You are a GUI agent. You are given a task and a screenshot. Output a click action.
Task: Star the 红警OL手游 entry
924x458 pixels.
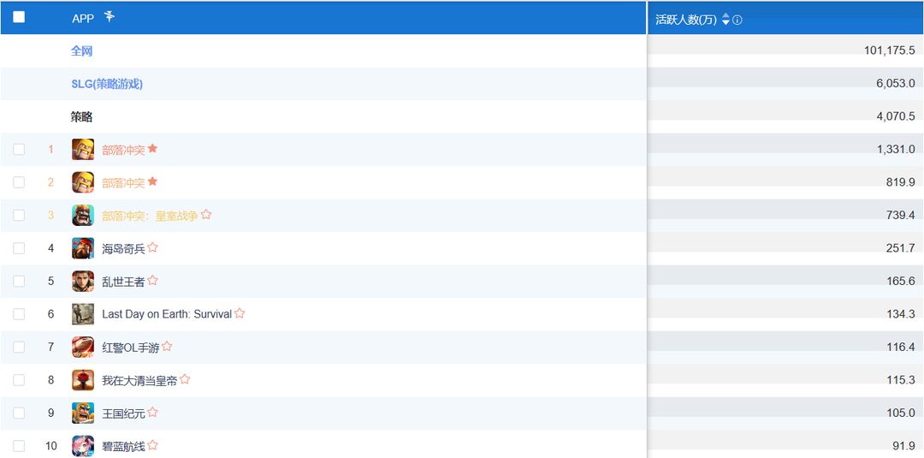pyautogui.click(x=167, y=347)
